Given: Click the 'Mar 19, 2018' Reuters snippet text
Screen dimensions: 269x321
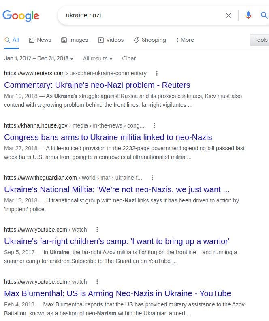Looking at the screenshot, I should coord(123,100).
